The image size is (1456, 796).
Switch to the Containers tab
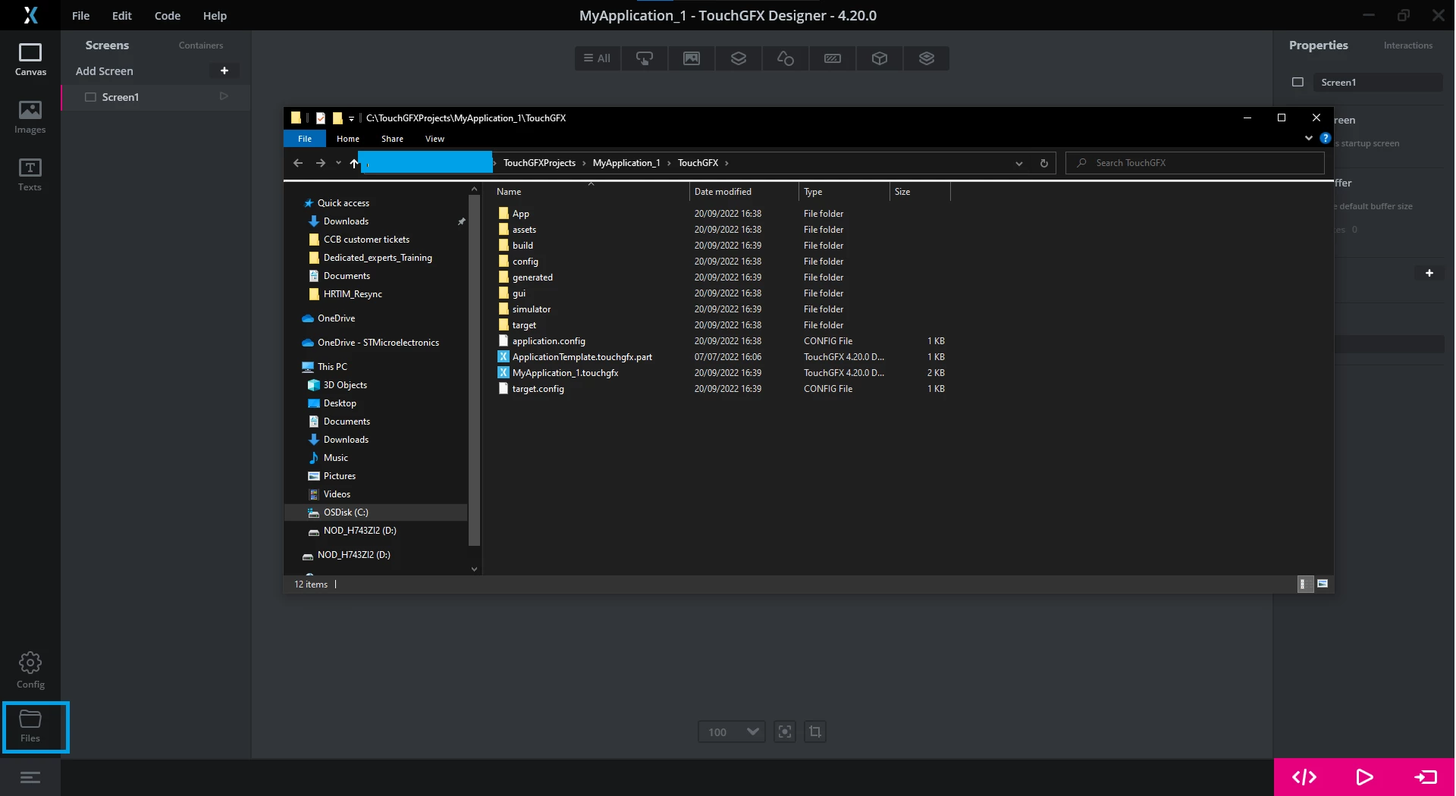(x=201, y=45)
